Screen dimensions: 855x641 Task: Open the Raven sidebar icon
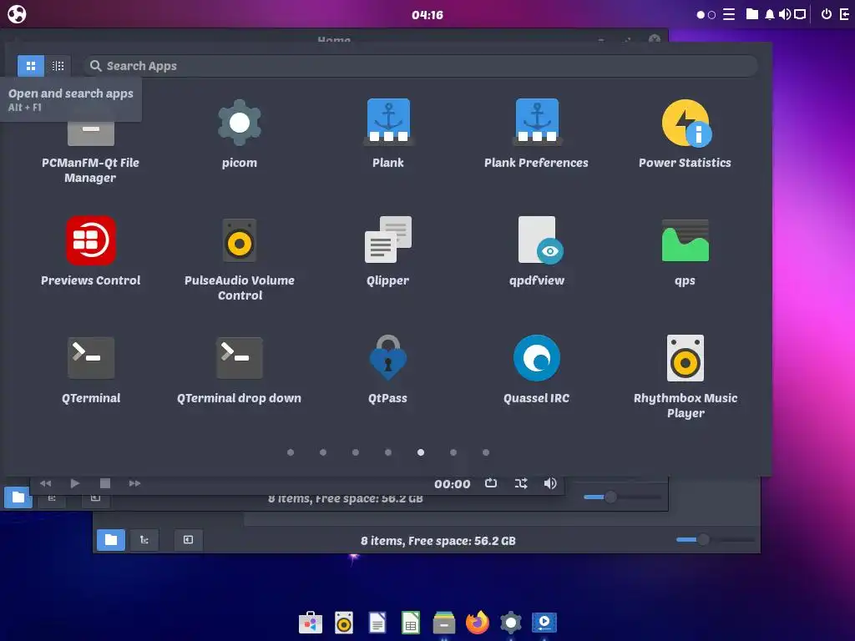pyautogui.click(x=845, y=14)
